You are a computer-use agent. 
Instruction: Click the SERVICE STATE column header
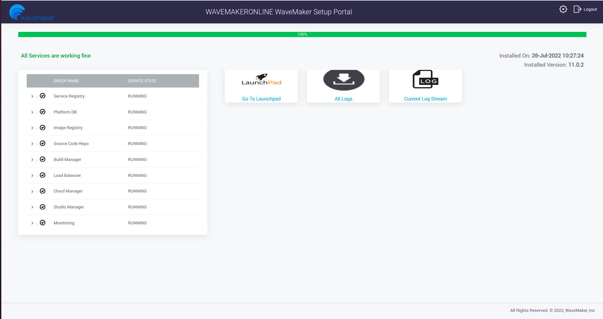click(142, 81)
